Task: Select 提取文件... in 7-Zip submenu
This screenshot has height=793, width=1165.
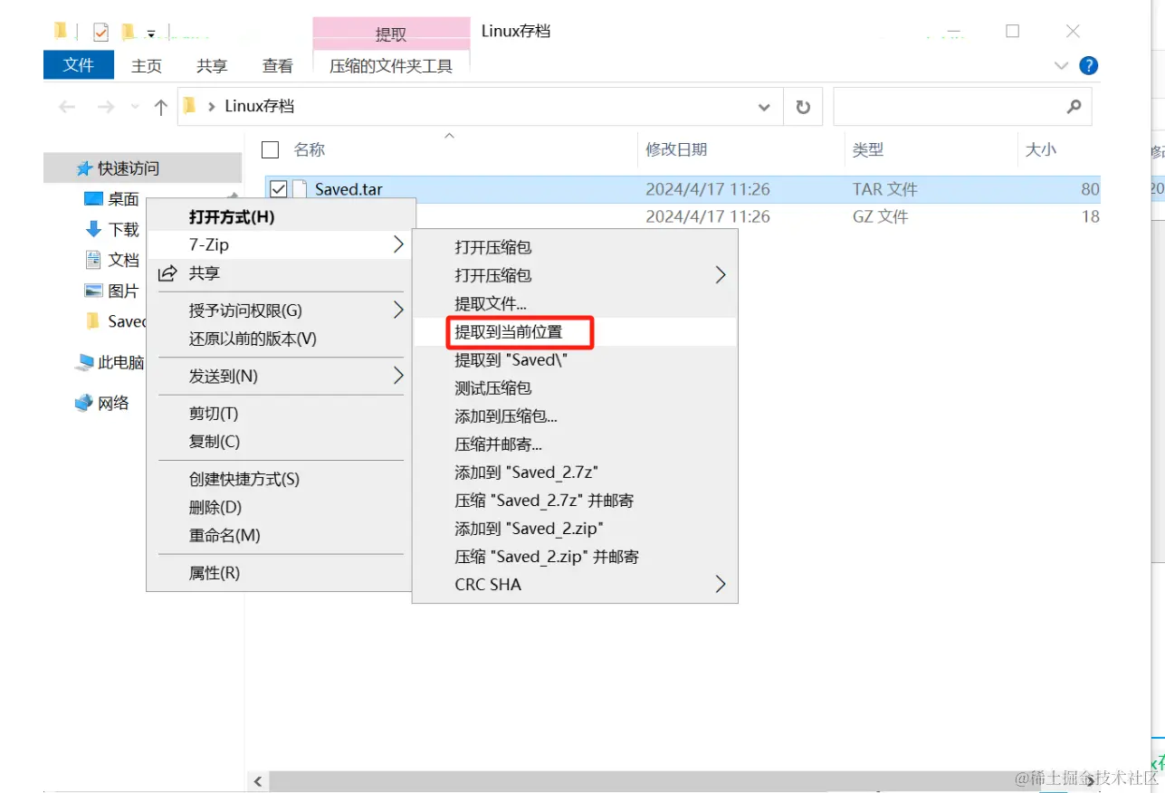Action: click(x=491, y=303)
